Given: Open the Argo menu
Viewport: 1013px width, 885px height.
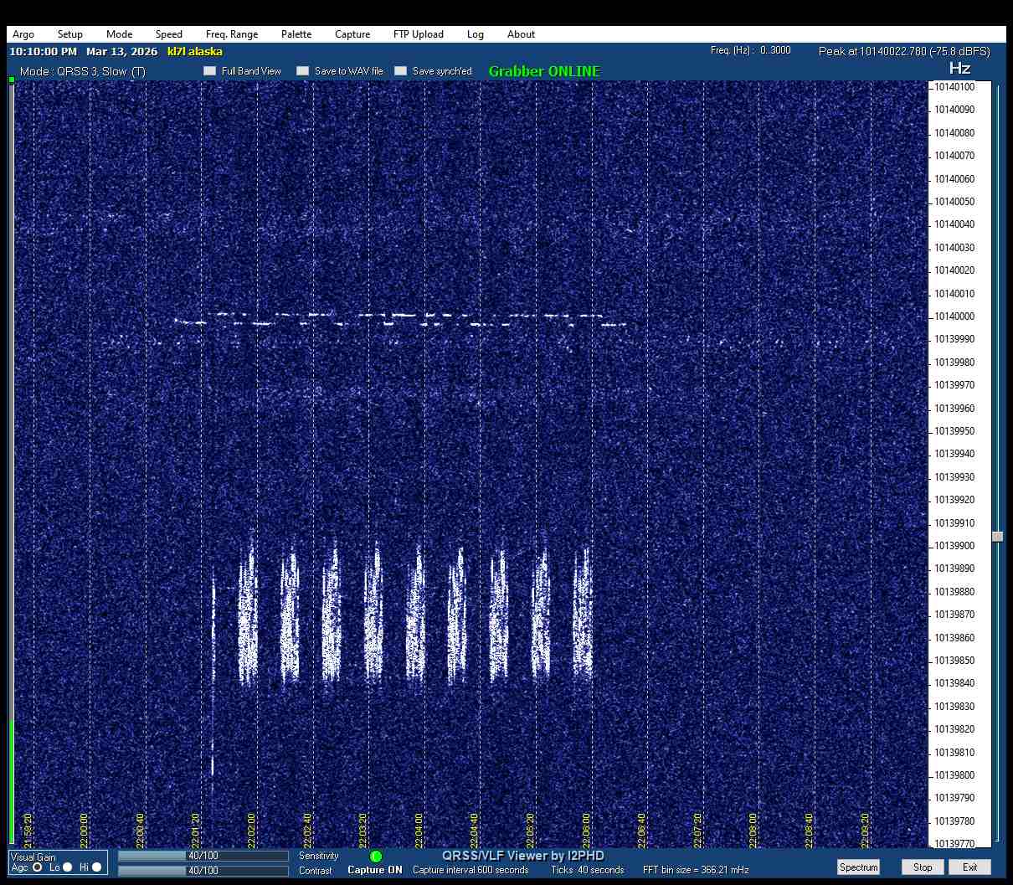Looking at the screenshot, I should (x=23, y=34).
